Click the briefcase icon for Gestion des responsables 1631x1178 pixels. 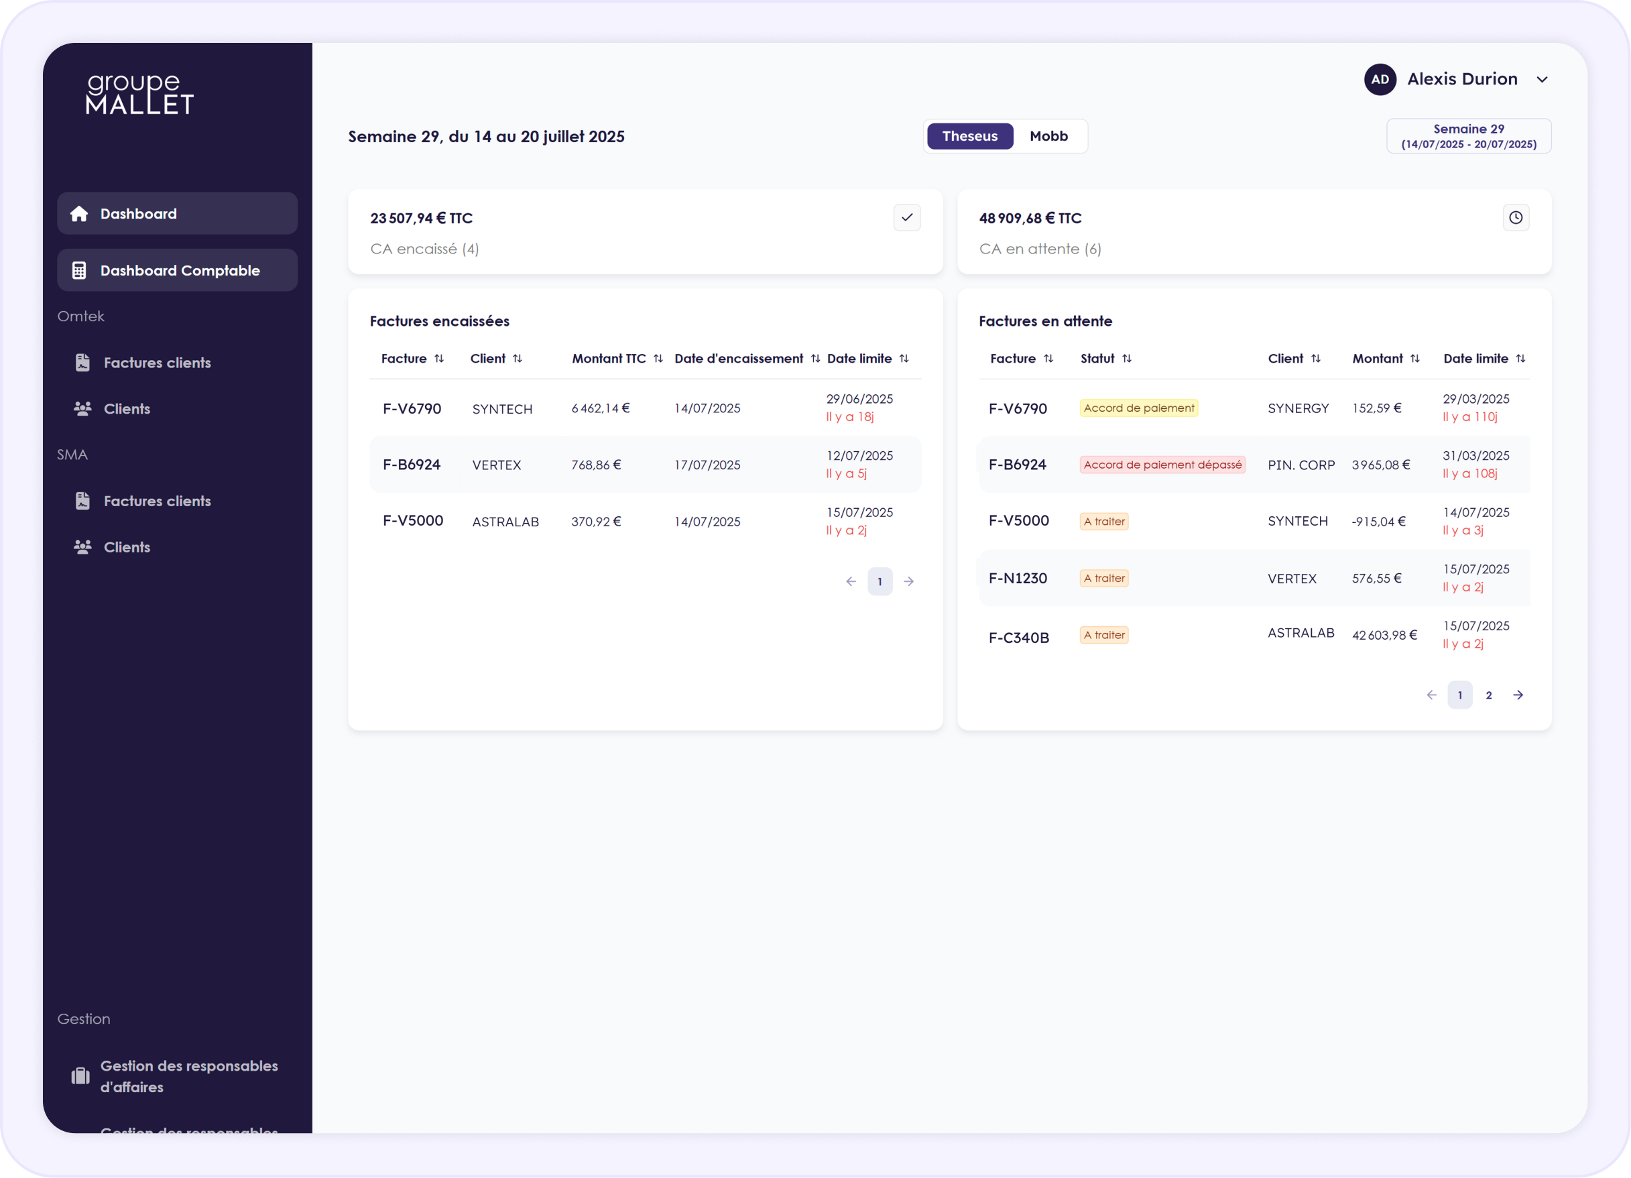80,1076
